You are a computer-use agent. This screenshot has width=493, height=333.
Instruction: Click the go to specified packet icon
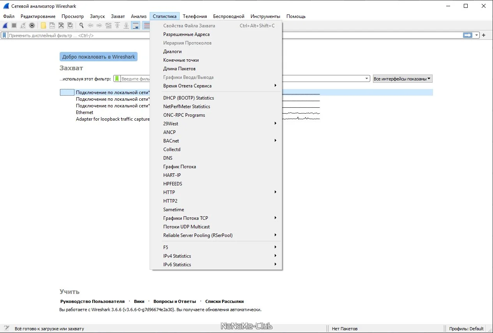(108, 25)
